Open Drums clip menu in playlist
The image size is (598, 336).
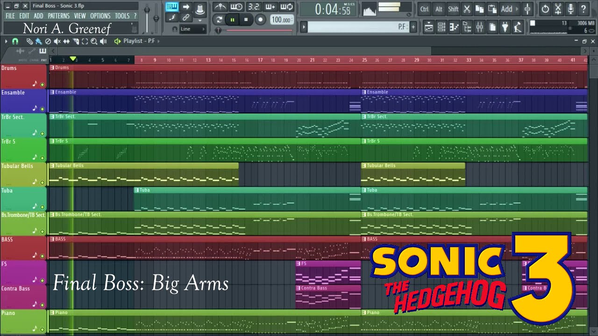[x=52, y=68]
